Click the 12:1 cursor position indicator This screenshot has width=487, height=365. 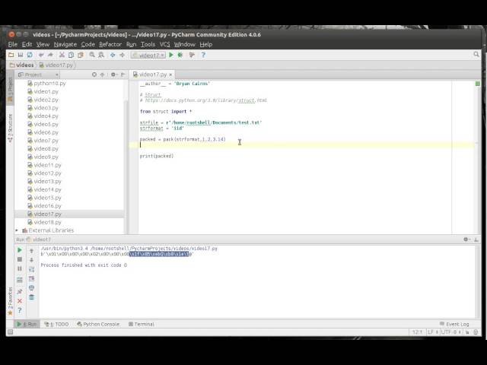coord(417,332)
